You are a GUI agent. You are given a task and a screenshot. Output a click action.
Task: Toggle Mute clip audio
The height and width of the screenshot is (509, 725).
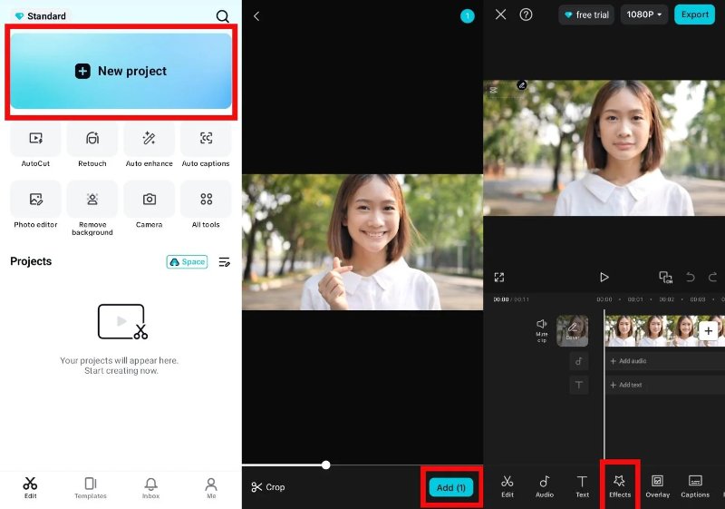click(x=542, y=329)
